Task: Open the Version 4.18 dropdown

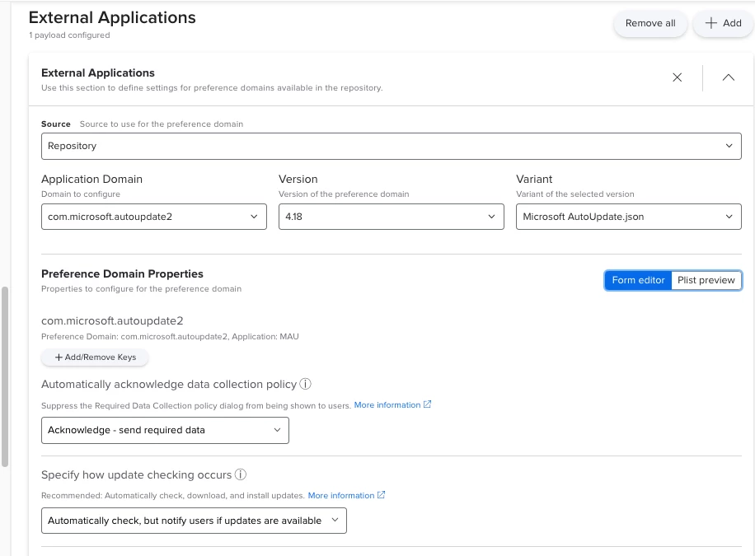Action: click(x=391, y=217)
